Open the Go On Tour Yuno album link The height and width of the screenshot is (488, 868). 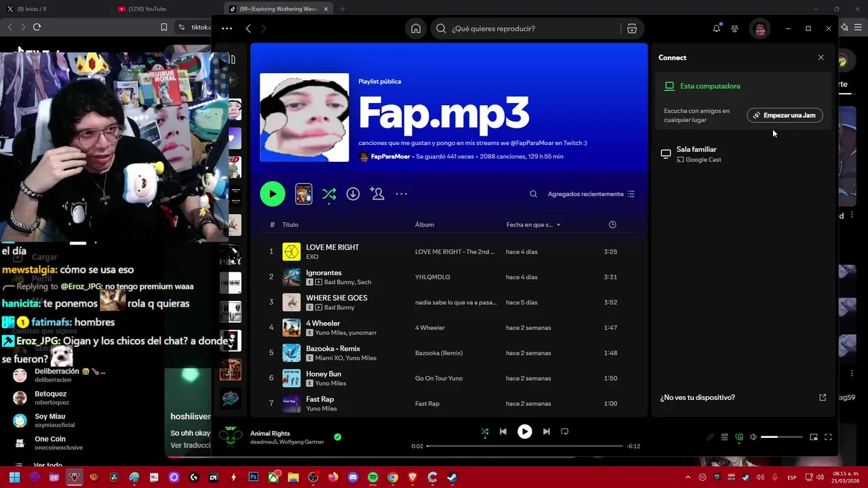coord(439,378)
